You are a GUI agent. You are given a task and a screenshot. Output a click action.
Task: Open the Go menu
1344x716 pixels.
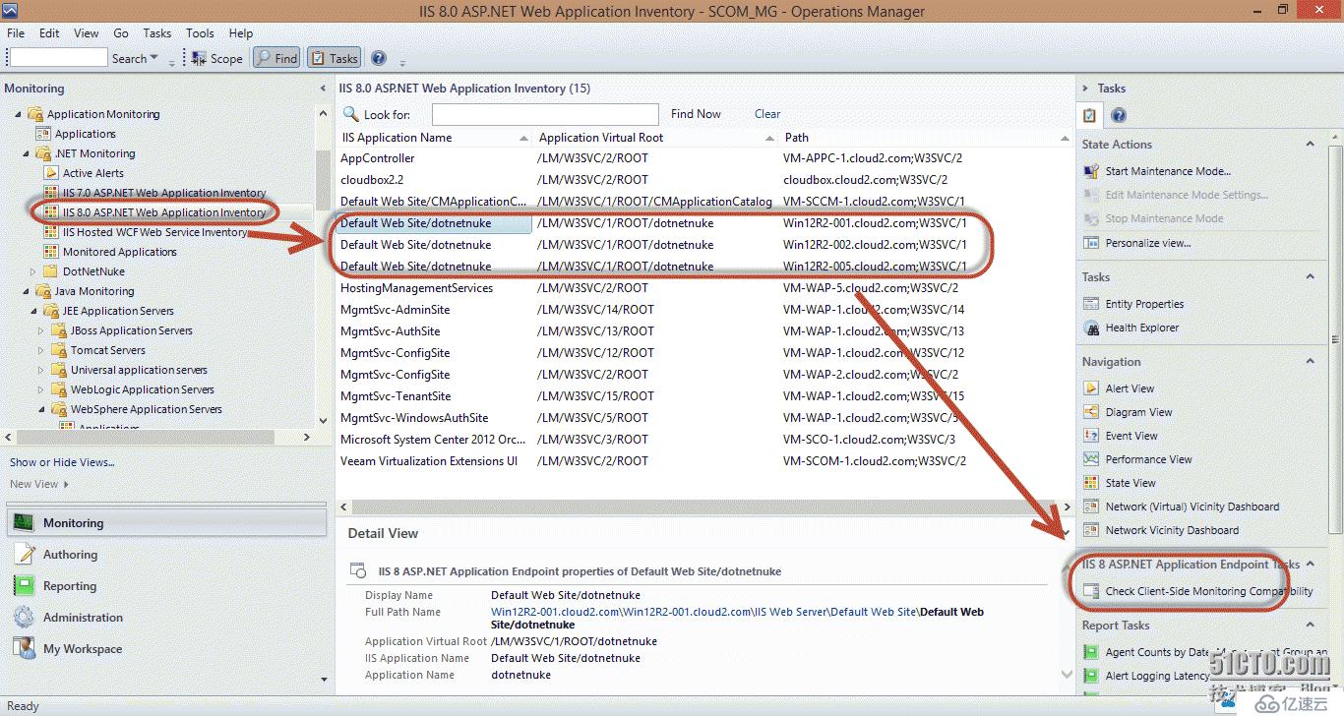tap(121, 32)
